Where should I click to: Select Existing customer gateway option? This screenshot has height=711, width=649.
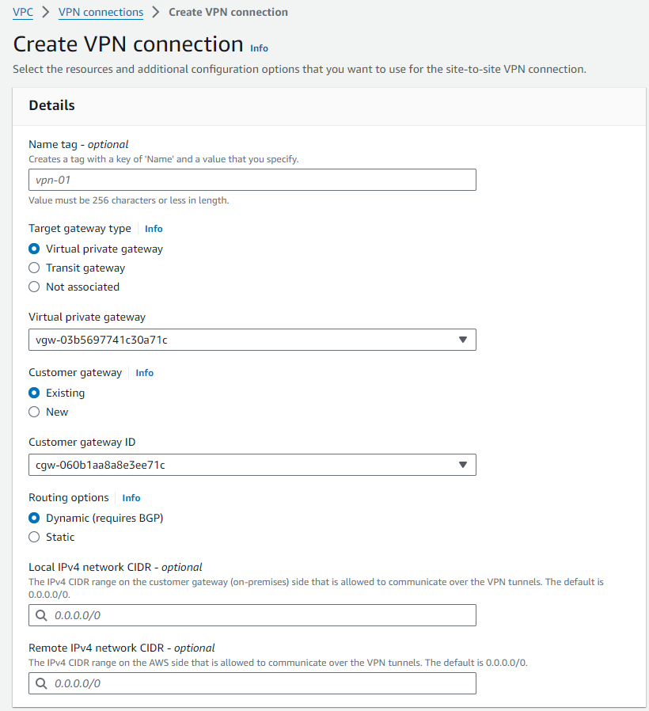coord(34,393)
